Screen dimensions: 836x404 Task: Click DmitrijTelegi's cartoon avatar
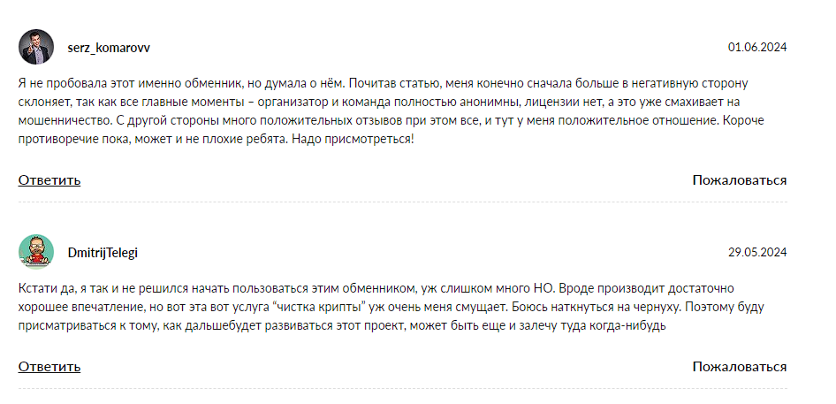coord(35,252)
